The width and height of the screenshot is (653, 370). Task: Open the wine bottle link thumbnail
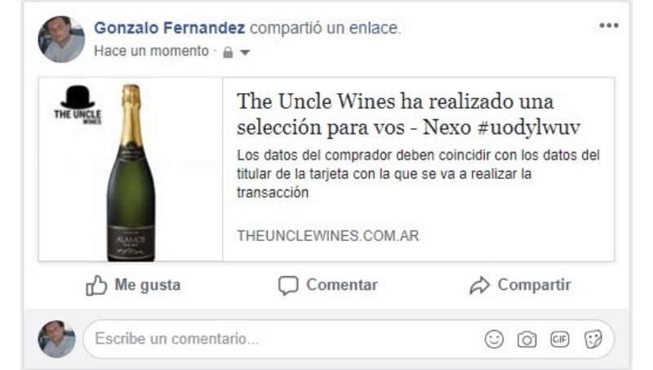(131, 170)
